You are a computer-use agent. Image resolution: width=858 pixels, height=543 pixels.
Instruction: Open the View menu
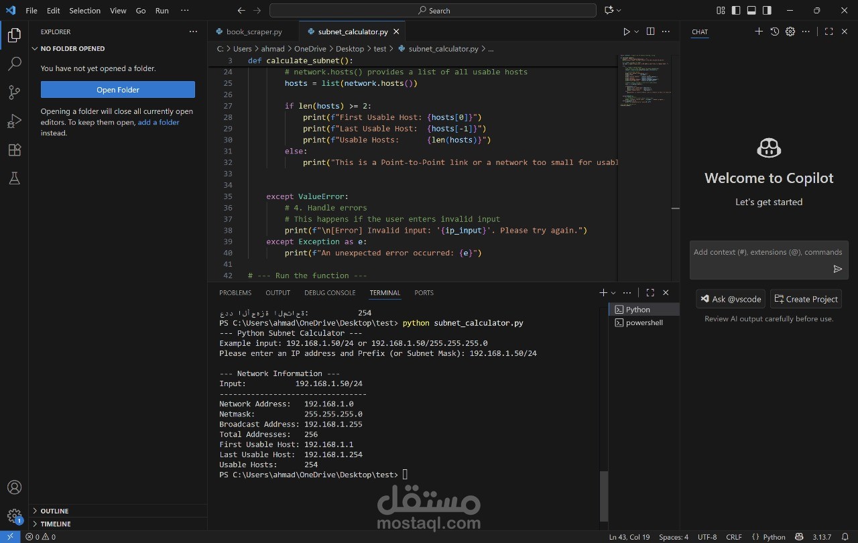(118, 11)
